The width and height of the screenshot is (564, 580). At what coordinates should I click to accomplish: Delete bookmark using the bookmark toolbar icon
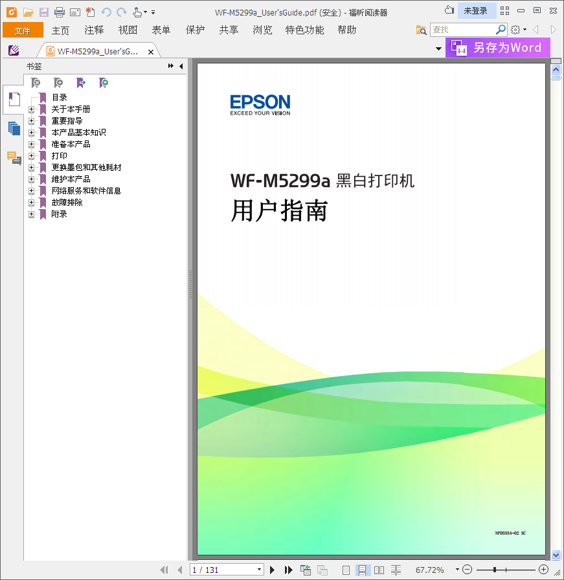click(36, 83)
